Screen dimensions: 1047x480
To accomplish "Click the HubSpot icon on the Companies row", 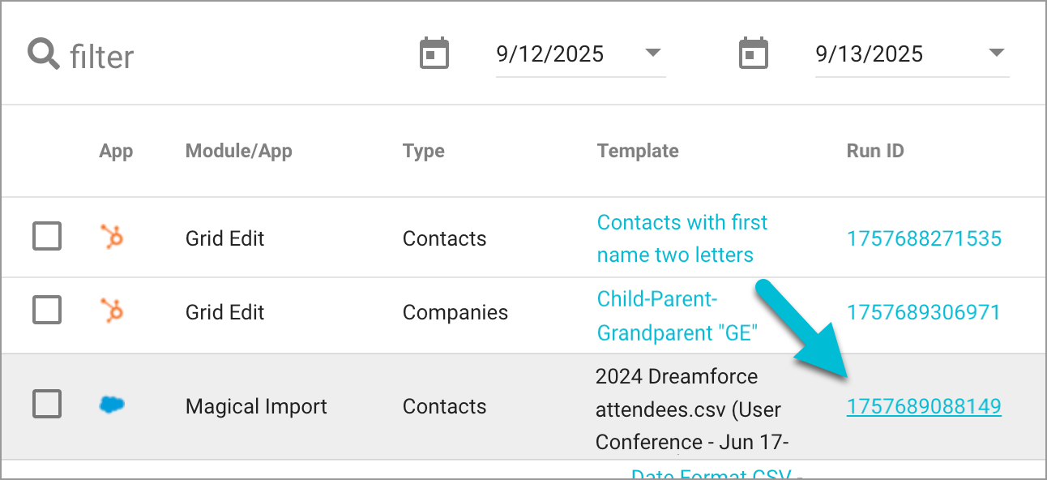I will pos(113,312).
